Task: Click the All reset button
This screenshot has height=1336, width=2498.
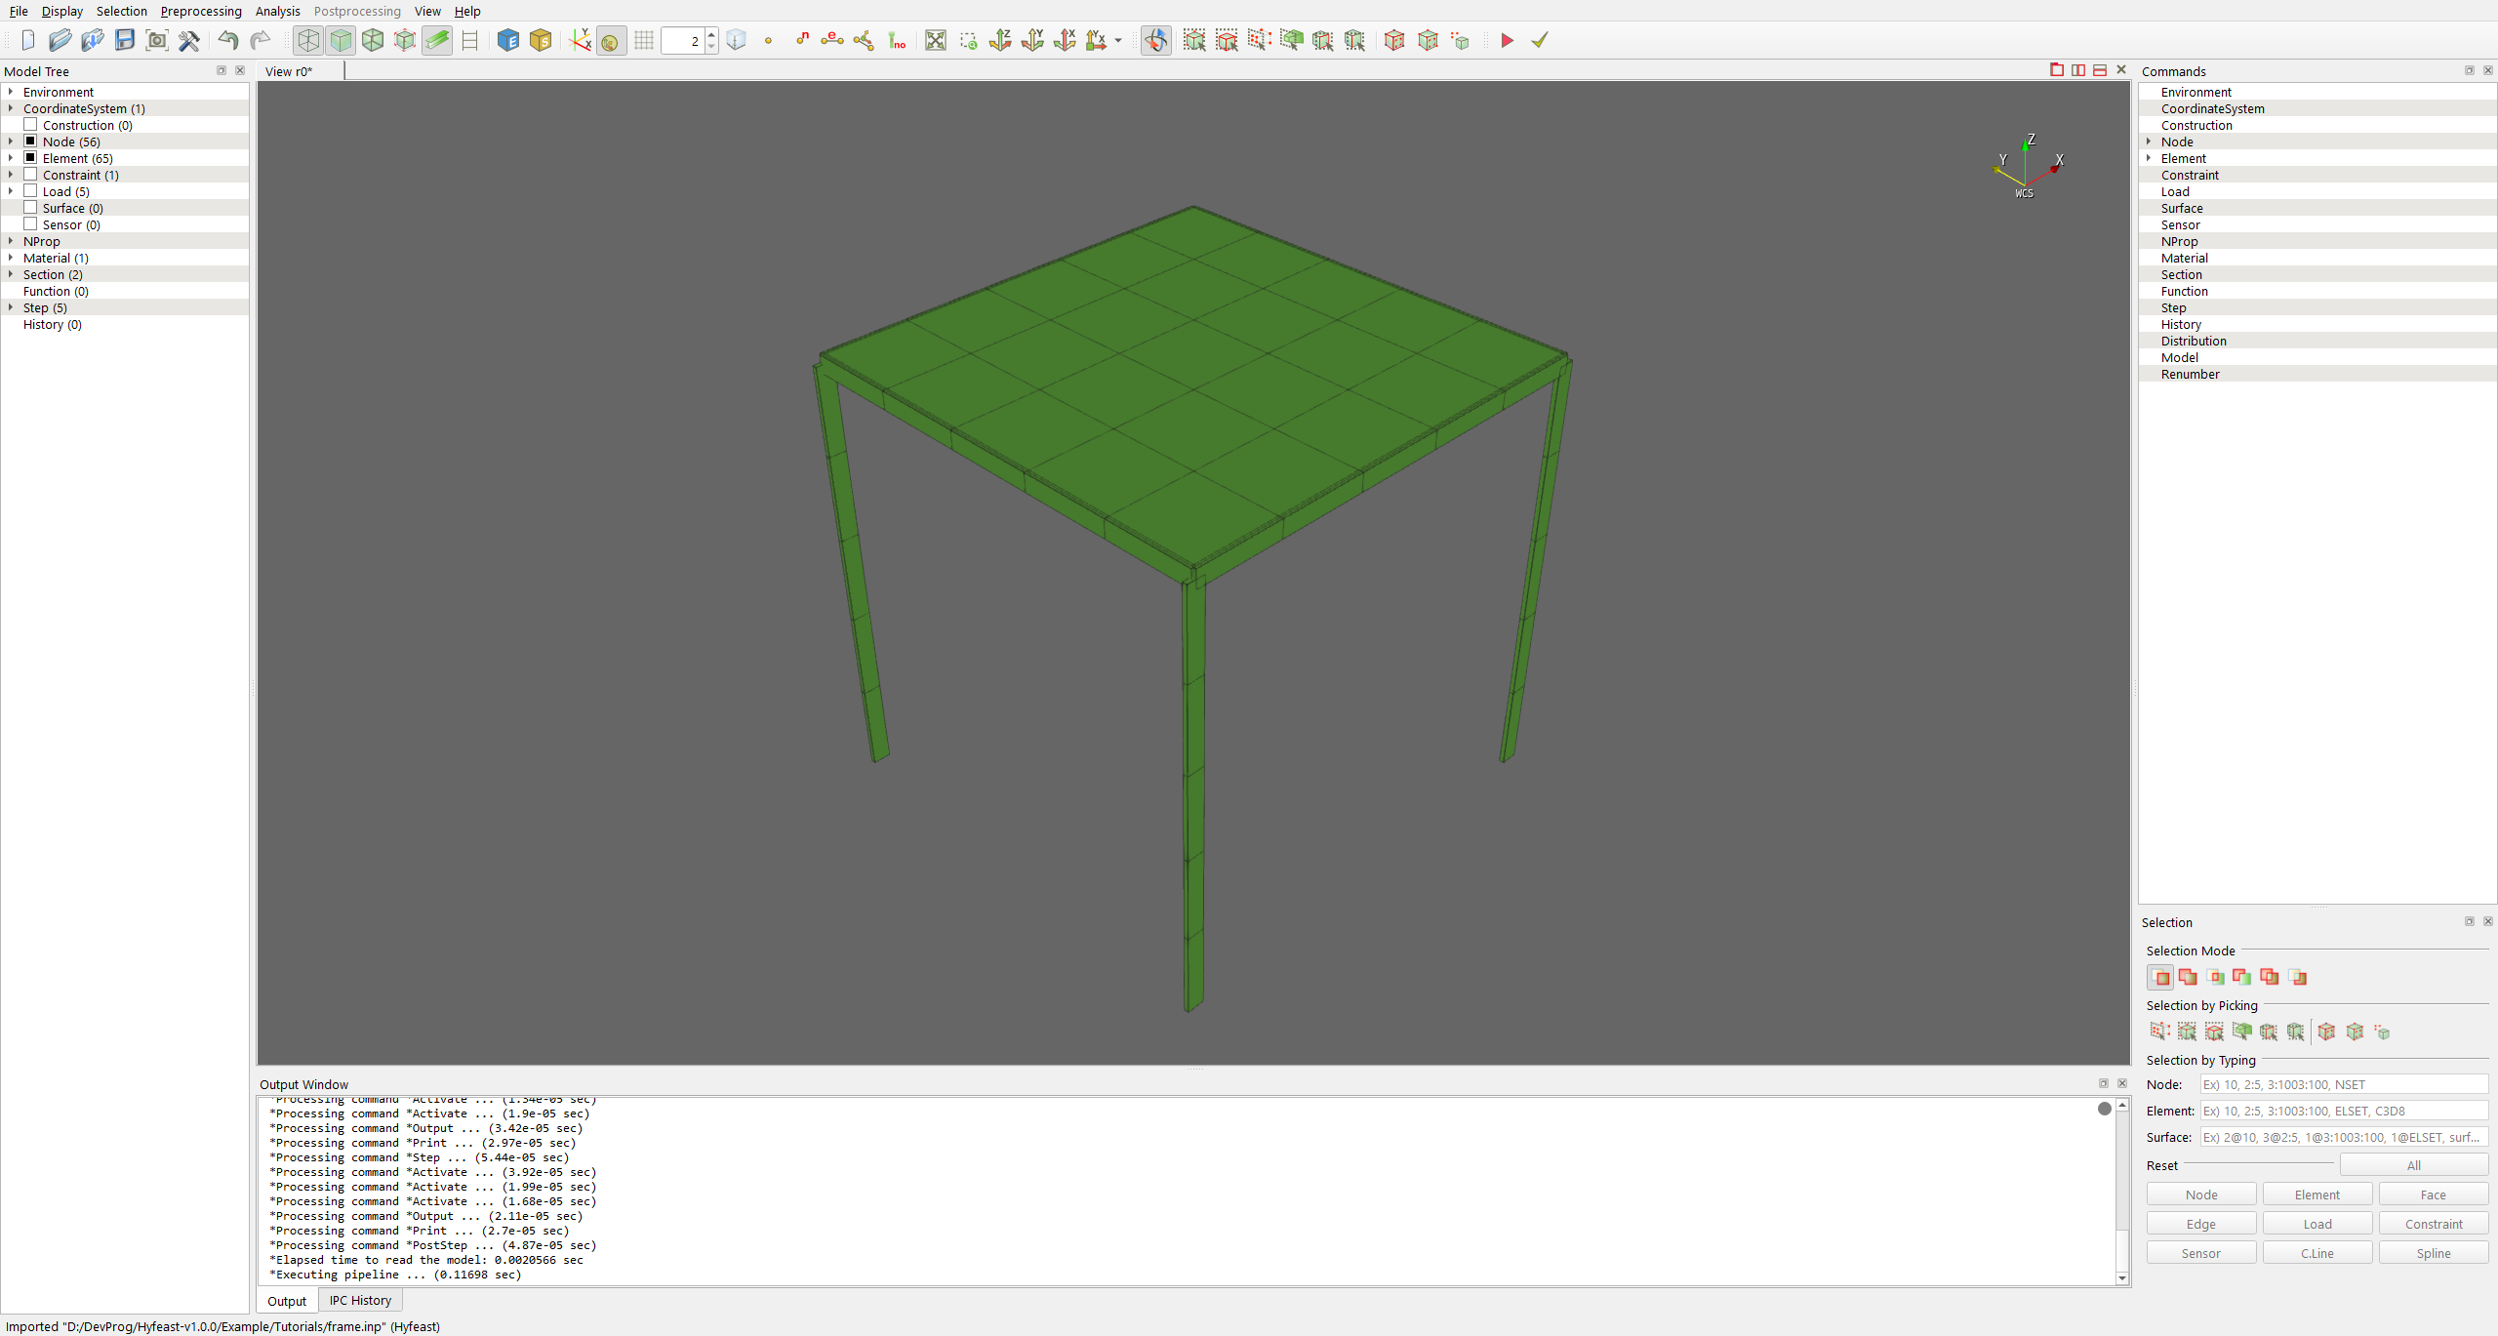Action: coord(2412,1165)
